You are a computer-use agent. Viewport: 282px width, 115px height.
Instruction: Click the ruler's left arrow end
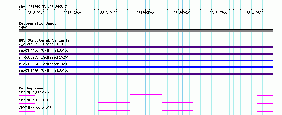[x=20, y=10]
